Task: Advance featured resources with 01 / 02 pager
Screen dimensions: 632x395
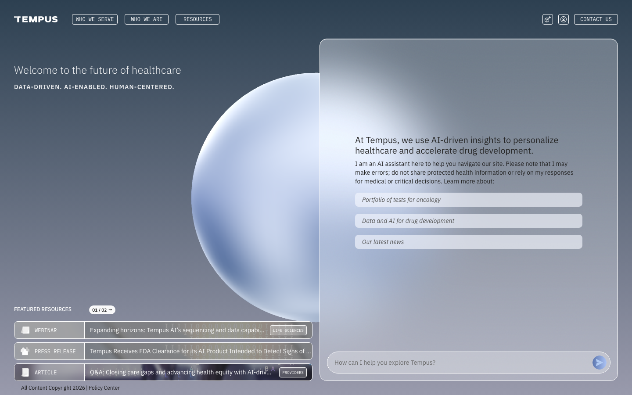Action: 102,310
